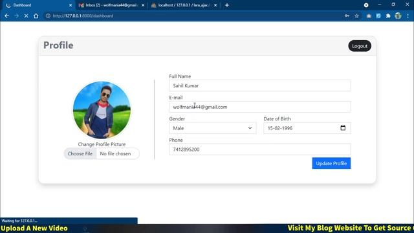The height and width of the screenshot is (233, 414).
Task: Switch to the Gmail Inbox tab
Action: click(112, 5)
